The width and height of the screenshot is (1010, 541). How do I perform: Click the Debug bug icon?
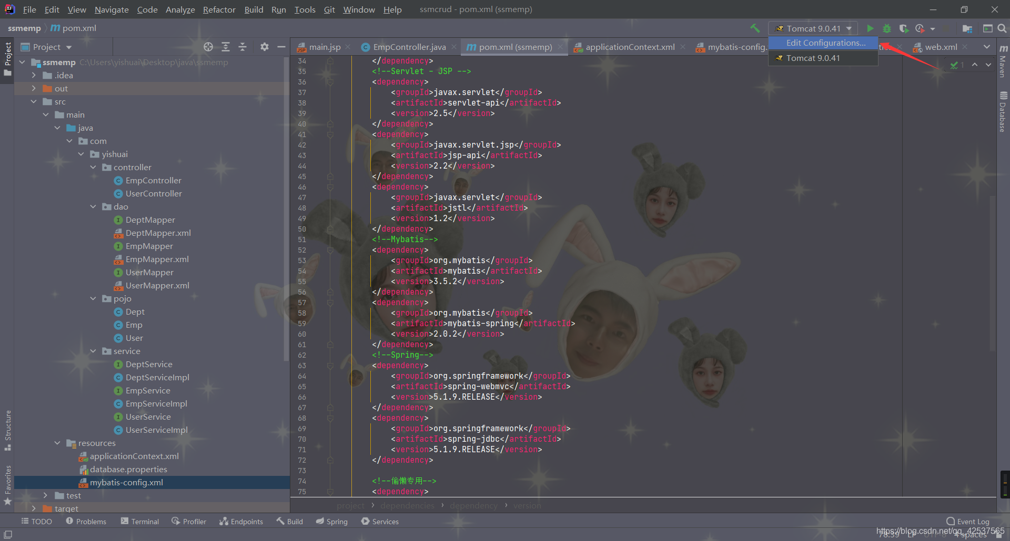point(887,28)
